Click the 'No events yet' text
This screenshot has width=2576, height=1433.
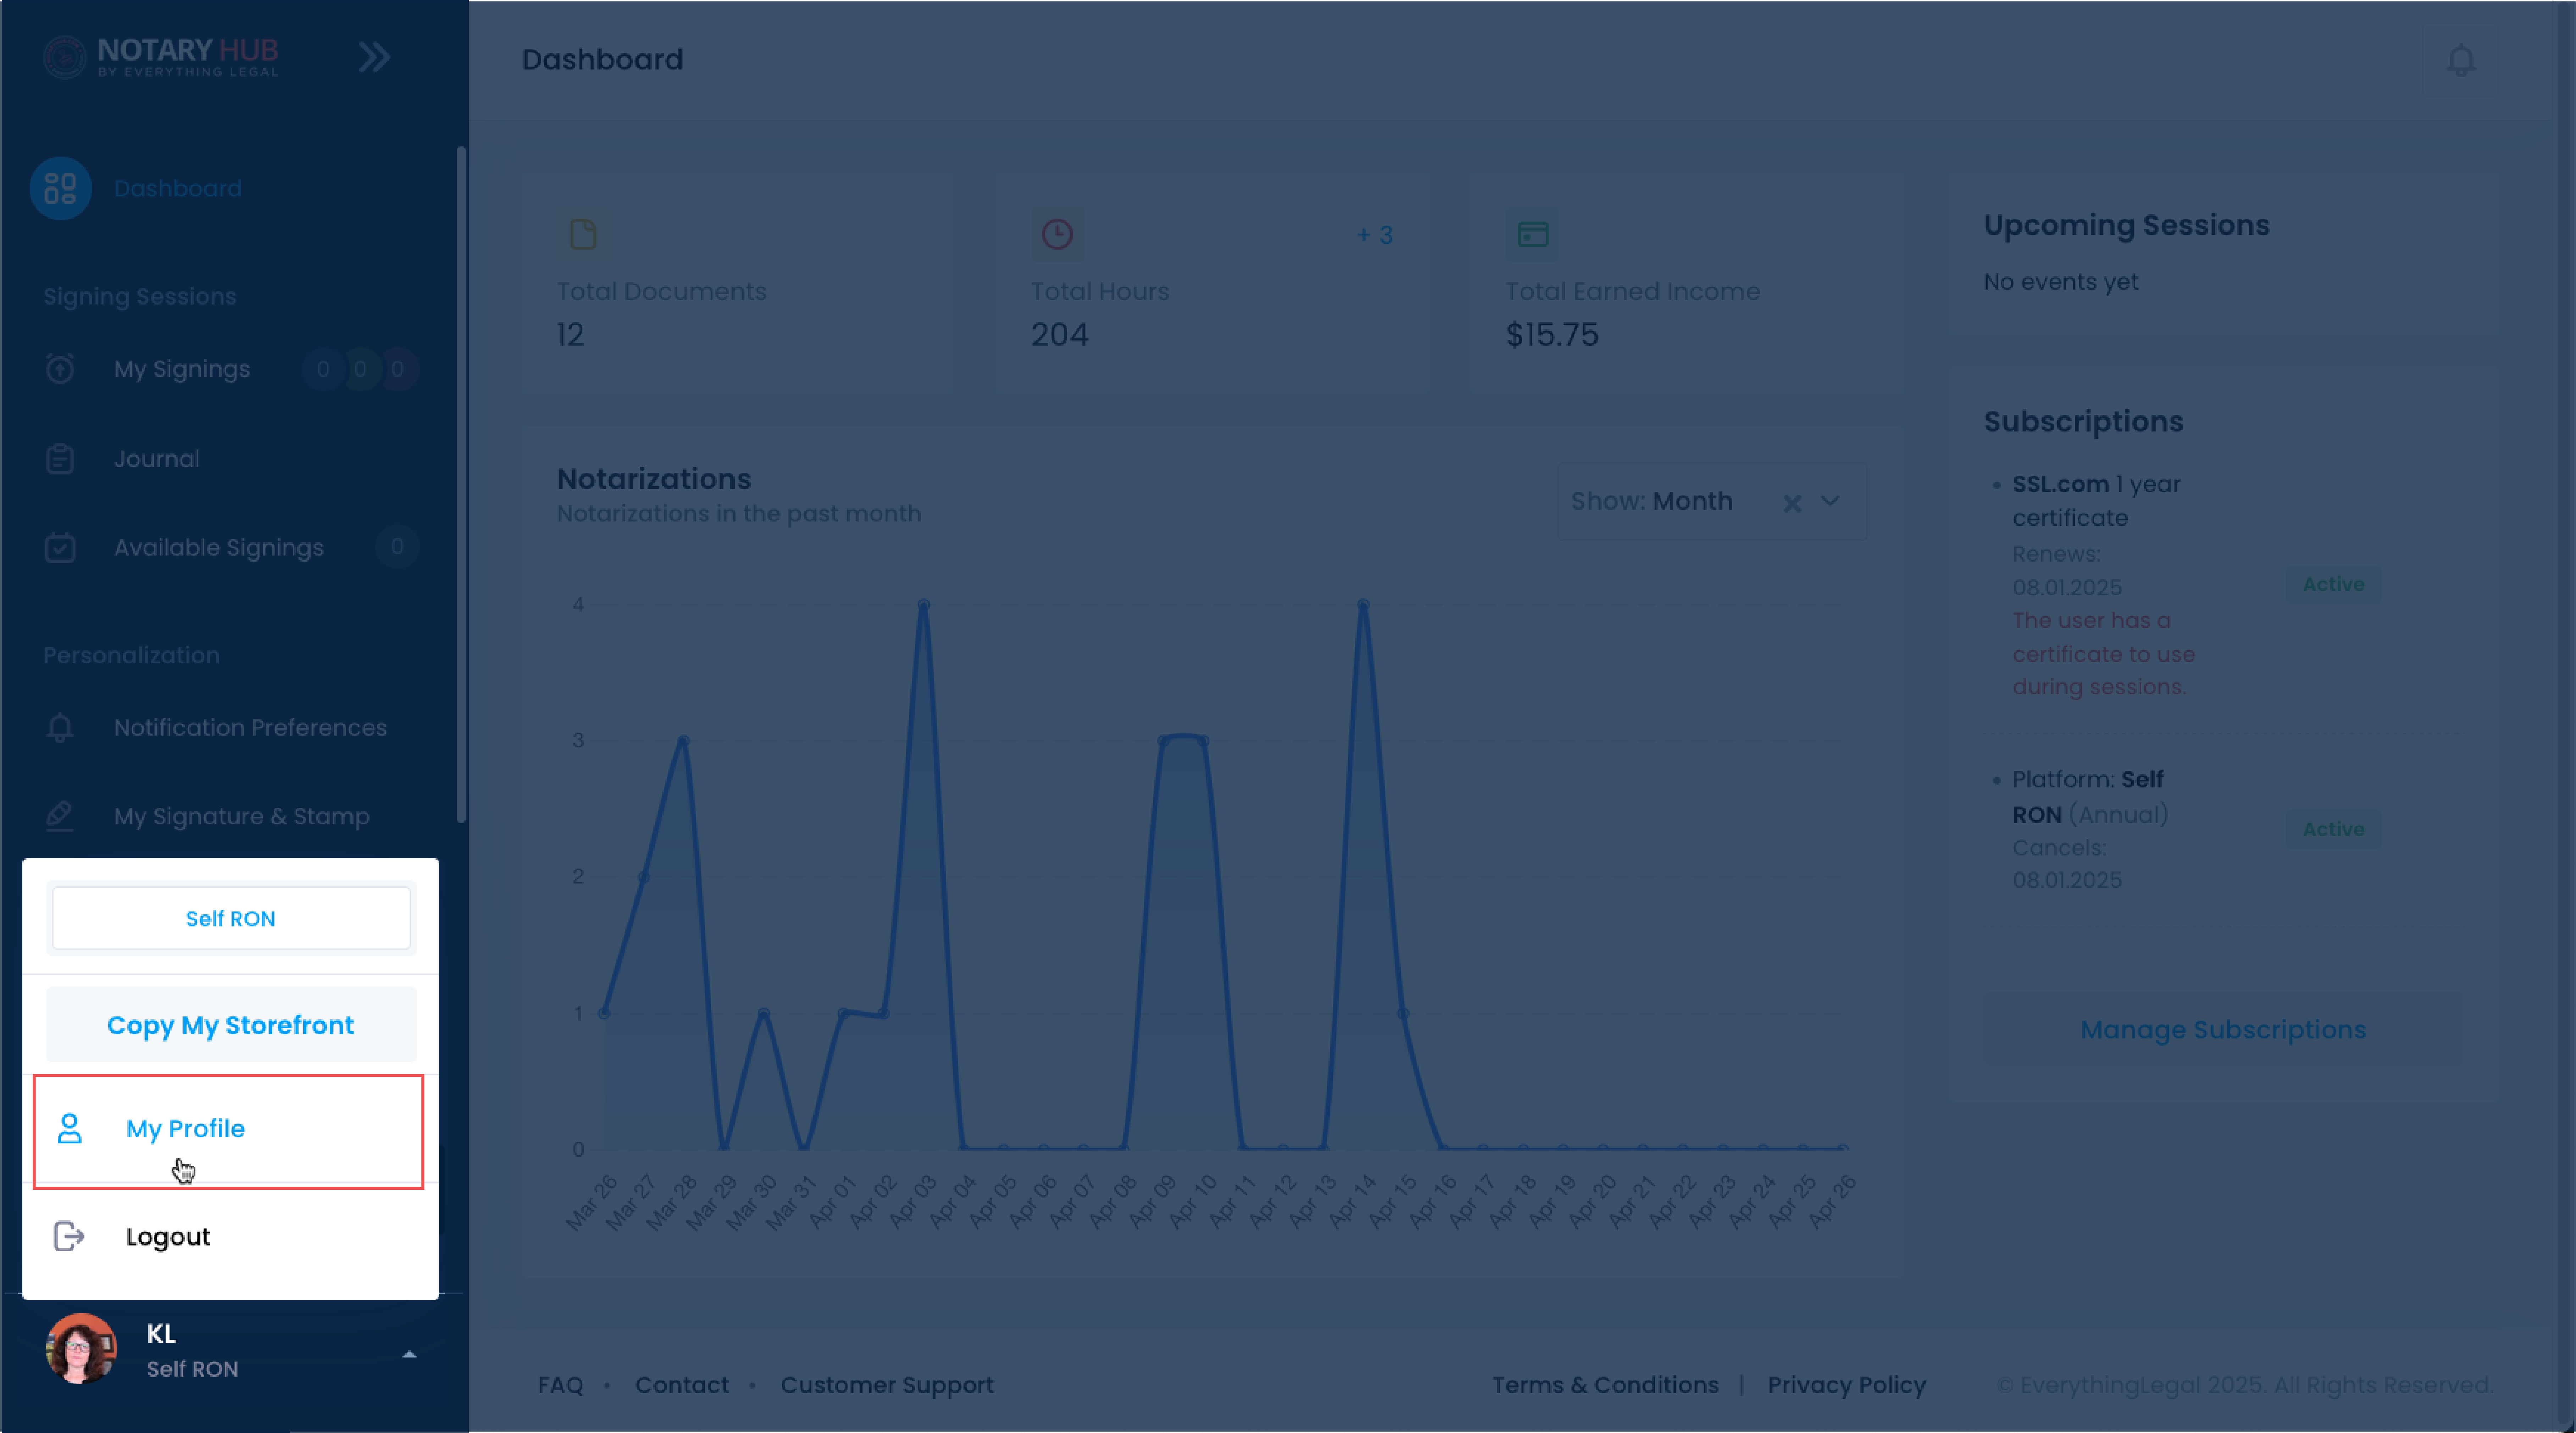(x=2061, y=282)
